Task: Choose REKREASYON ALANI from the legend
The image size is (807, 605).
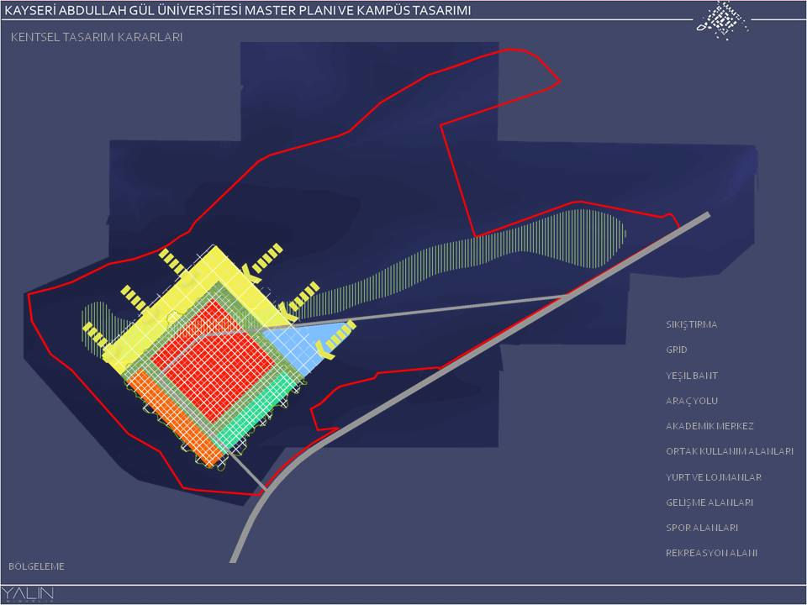Action: 711,553
